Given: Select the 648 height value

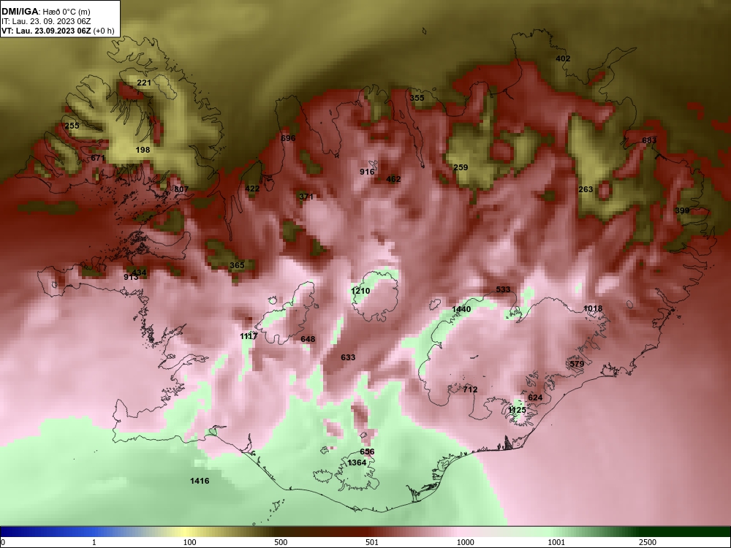Looking at the screenshot, I should (x=308, y=339).
